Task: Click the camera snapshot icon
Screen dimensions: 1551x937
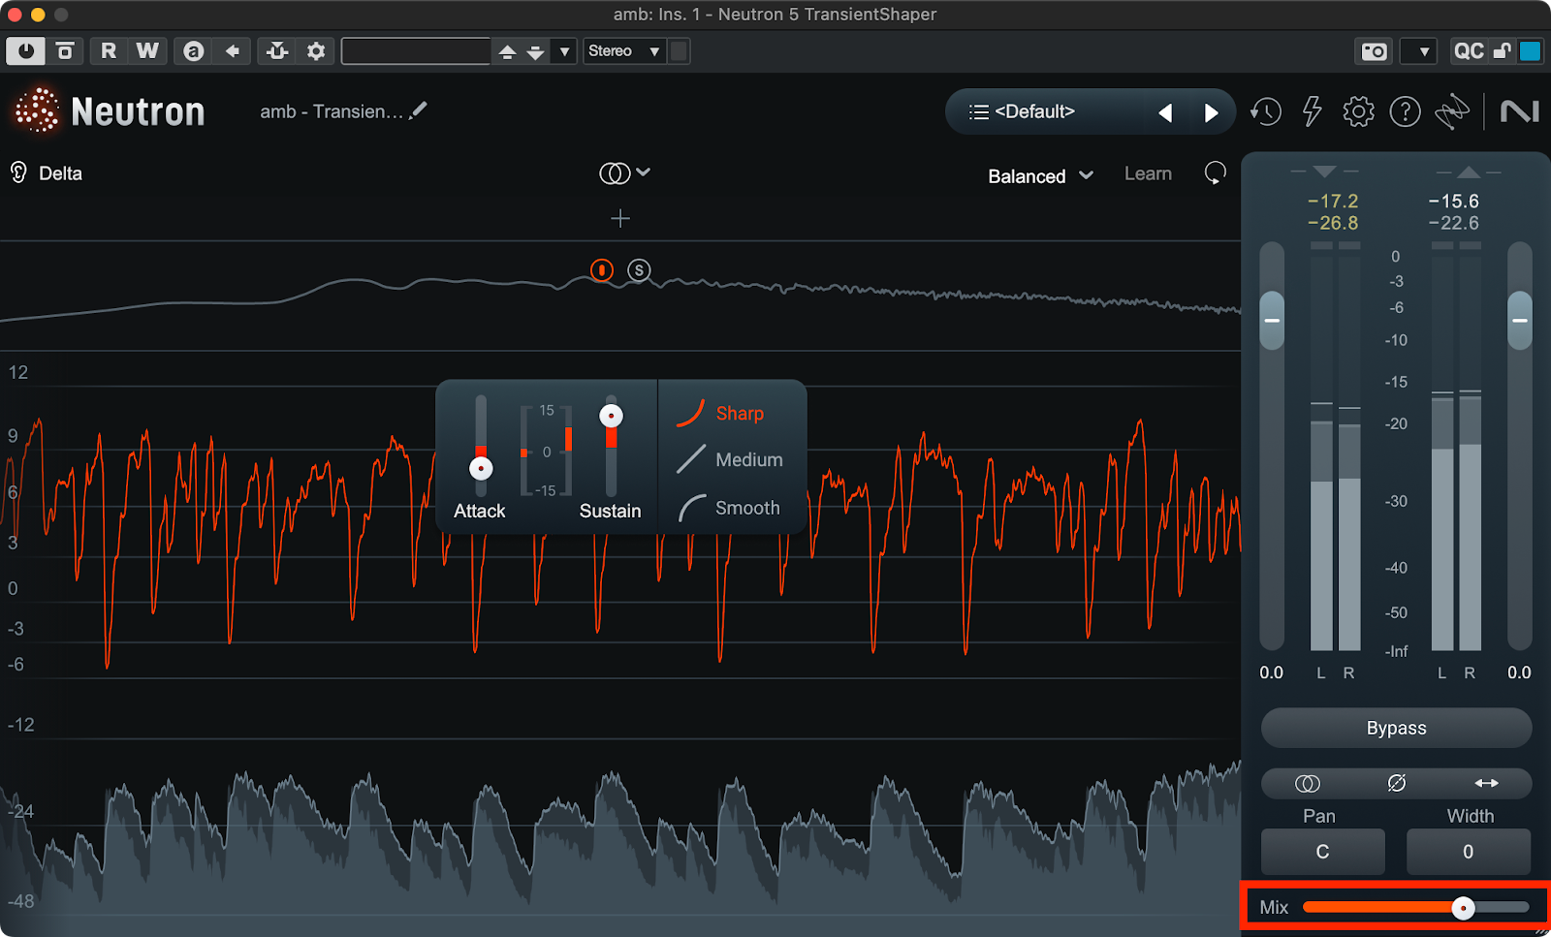Action: coord(1374,51)
